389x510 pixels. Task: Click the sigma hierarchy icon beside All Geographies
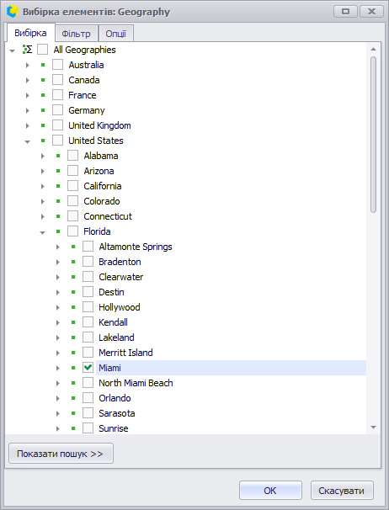pyautogui.click(x=27, y=50)
